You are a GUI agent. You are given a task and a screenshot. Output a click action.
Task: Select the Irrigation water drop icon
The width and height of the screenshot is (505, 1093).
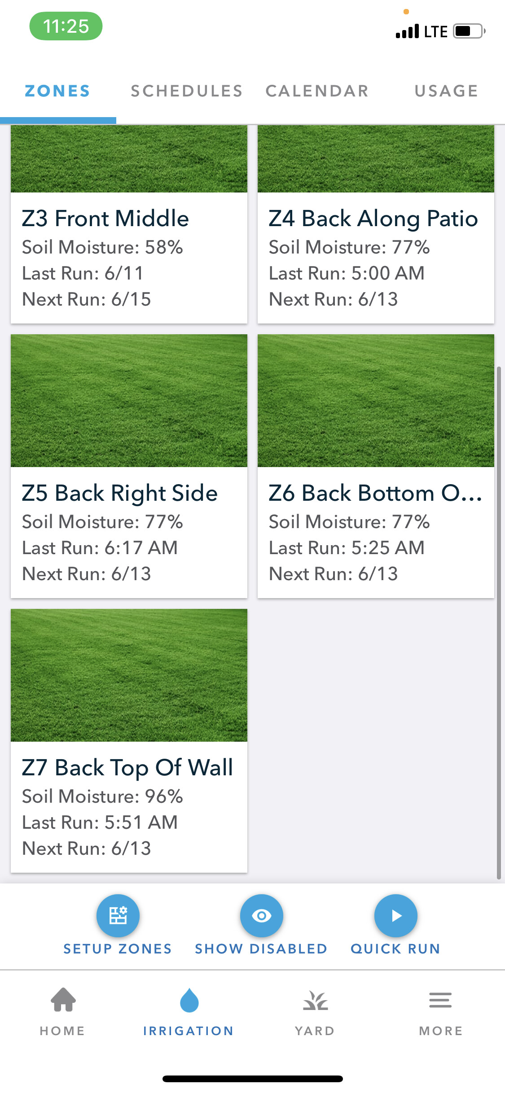click(189, 1000)
